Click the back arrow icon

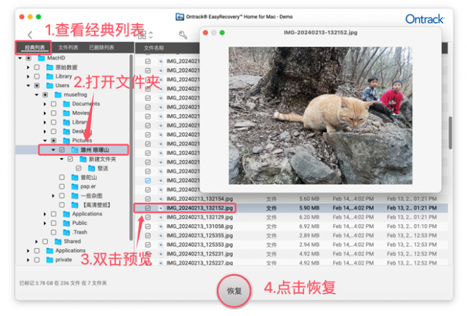coord(30,35)
